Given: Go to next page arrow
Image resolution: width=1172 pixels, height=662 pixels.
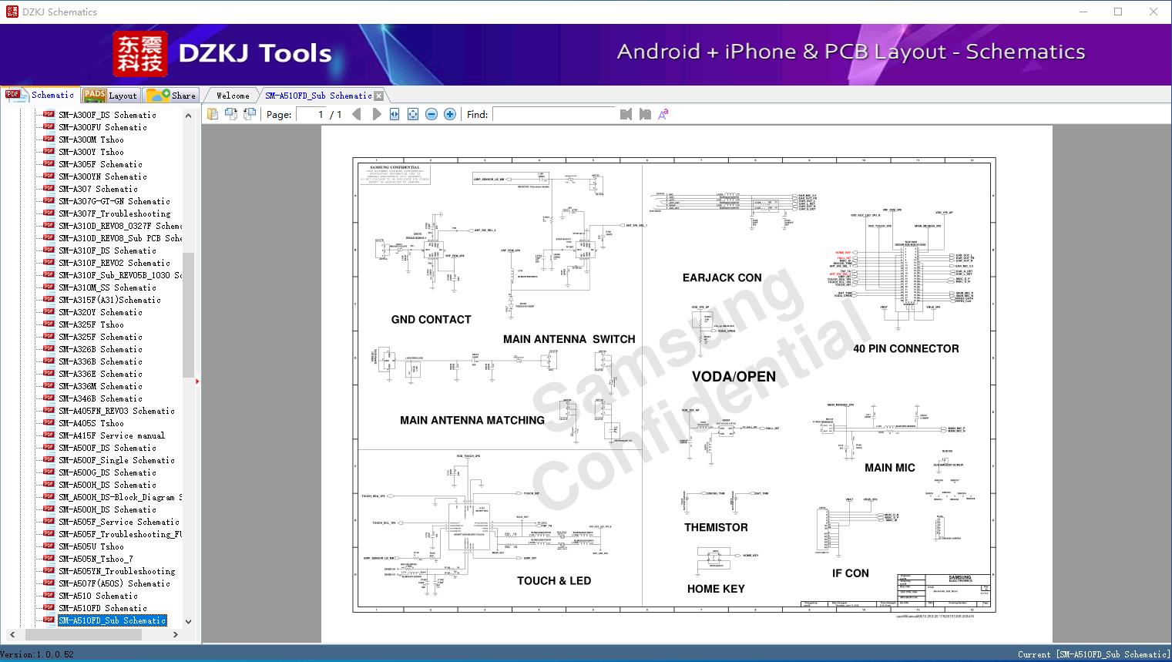Looking at the screenshot, I should [x=376, y=114].
